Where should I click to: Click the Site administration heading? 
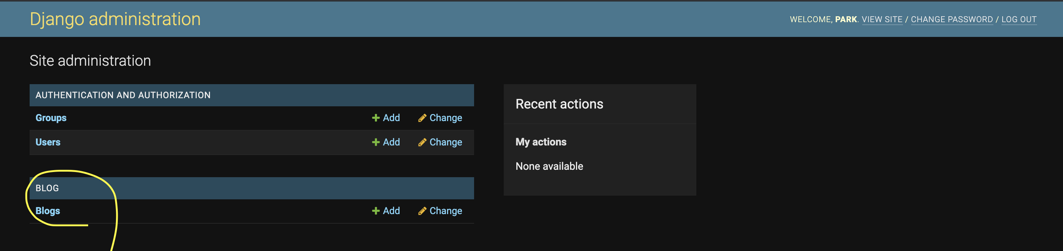[x=90, y=61]
